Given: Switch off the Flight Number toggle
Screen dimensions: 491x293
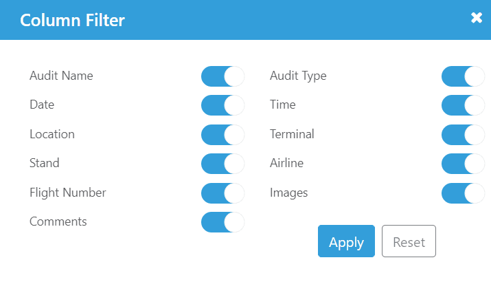Looking at the screenshot, I should [222, 193].
